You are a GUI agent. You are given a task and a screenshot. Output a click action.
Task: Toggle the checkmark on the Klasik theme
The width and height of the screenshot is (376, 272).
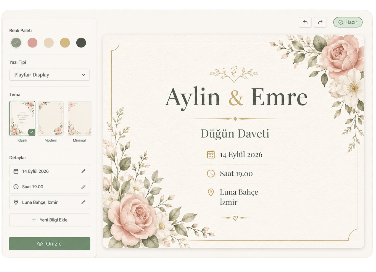pyautogui.click(x=31, y=132)
